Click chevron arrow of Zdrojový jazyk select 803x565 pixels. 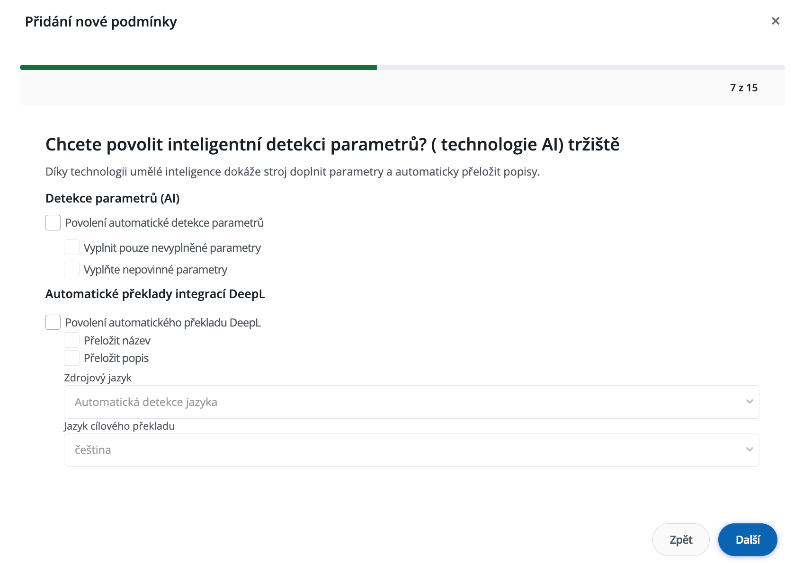[749, 402]
